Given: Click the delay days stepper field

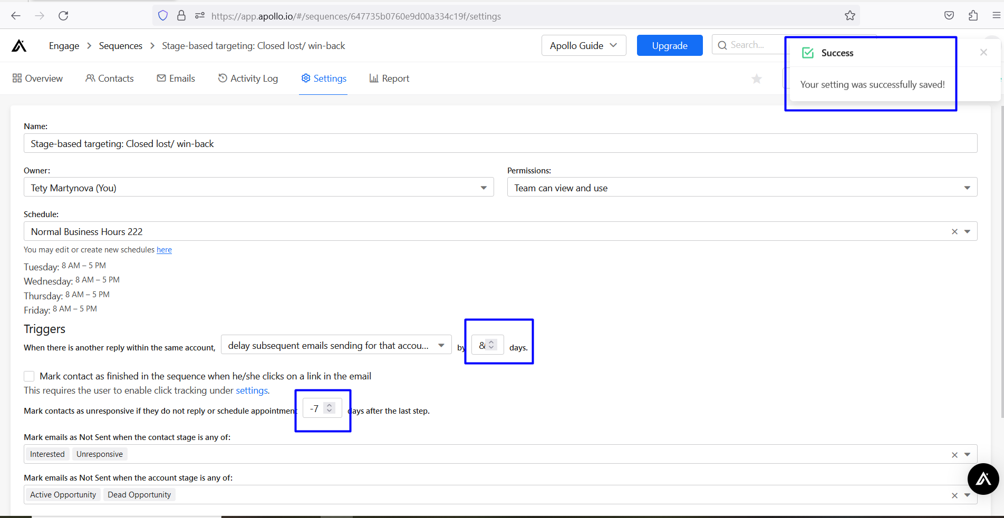Looking at the screenshot, I should tap(488, 345).
